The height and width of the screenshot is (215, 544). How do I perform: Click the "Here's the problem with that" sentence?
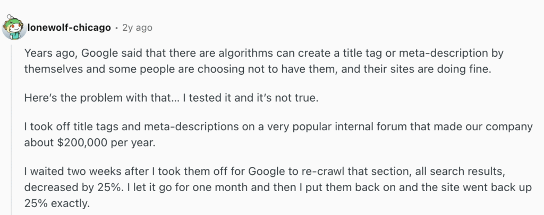(x=103, y=98)
